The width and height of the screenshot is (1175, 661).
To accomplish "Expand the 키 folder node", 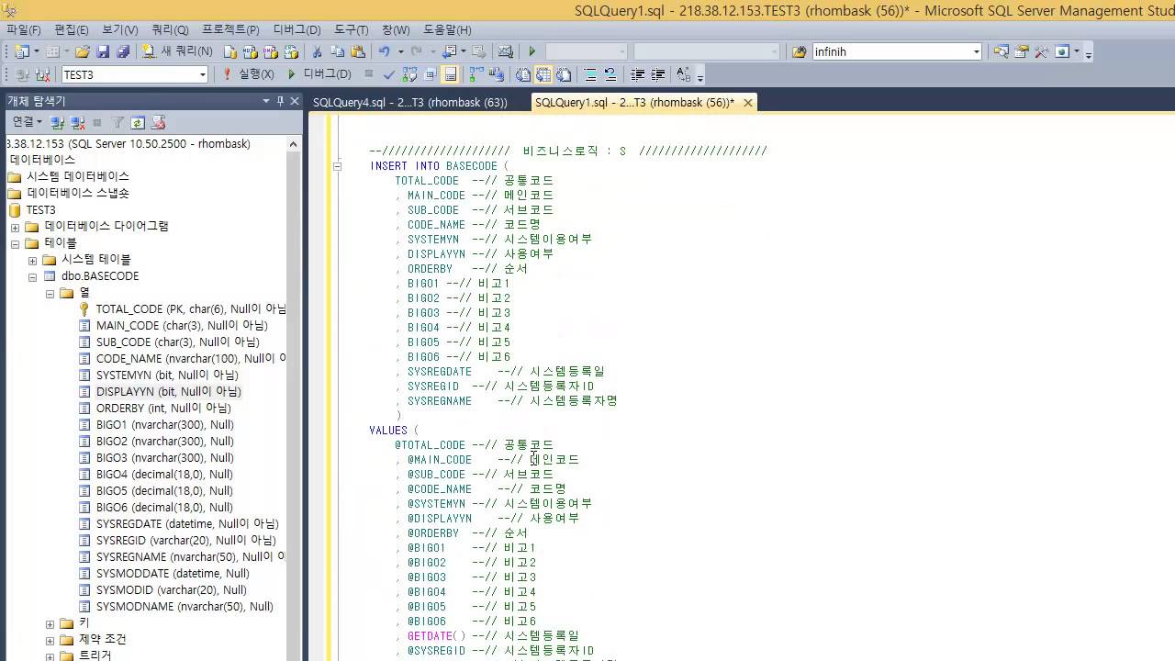I will click(x=50, y=623).
